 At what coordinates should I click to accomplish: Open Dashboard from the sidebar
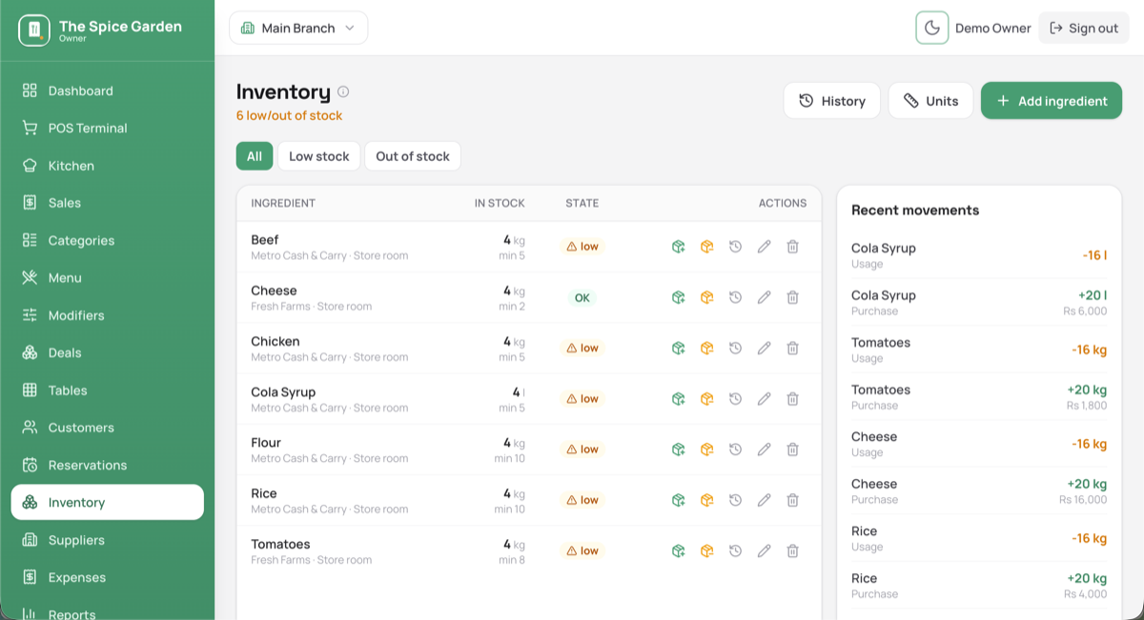(107, 90)
